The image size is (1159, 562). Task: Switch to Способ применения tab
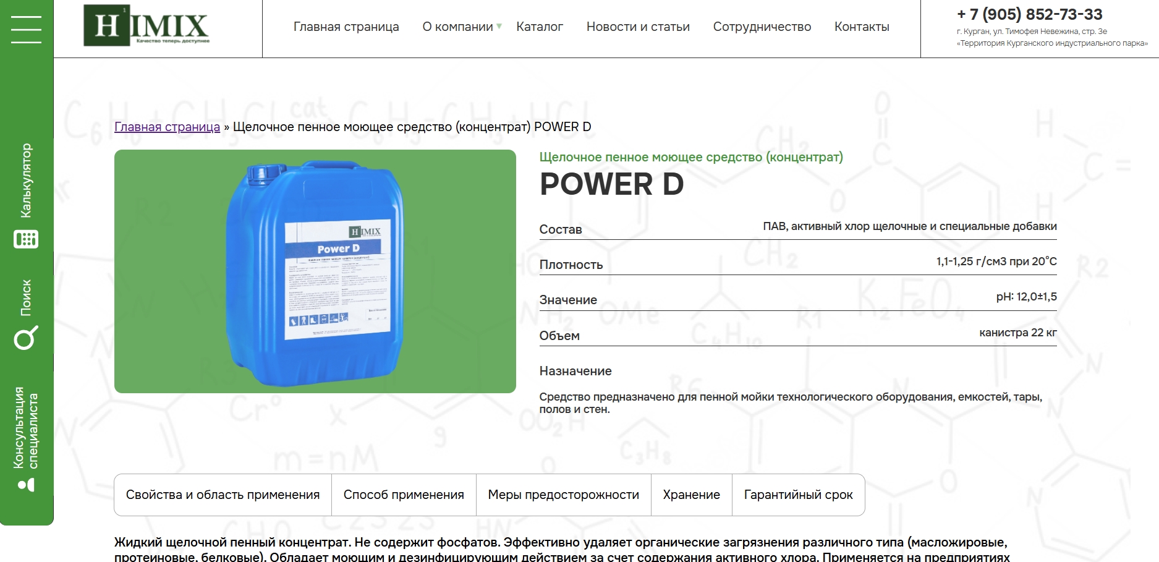(x=404, y=495)
